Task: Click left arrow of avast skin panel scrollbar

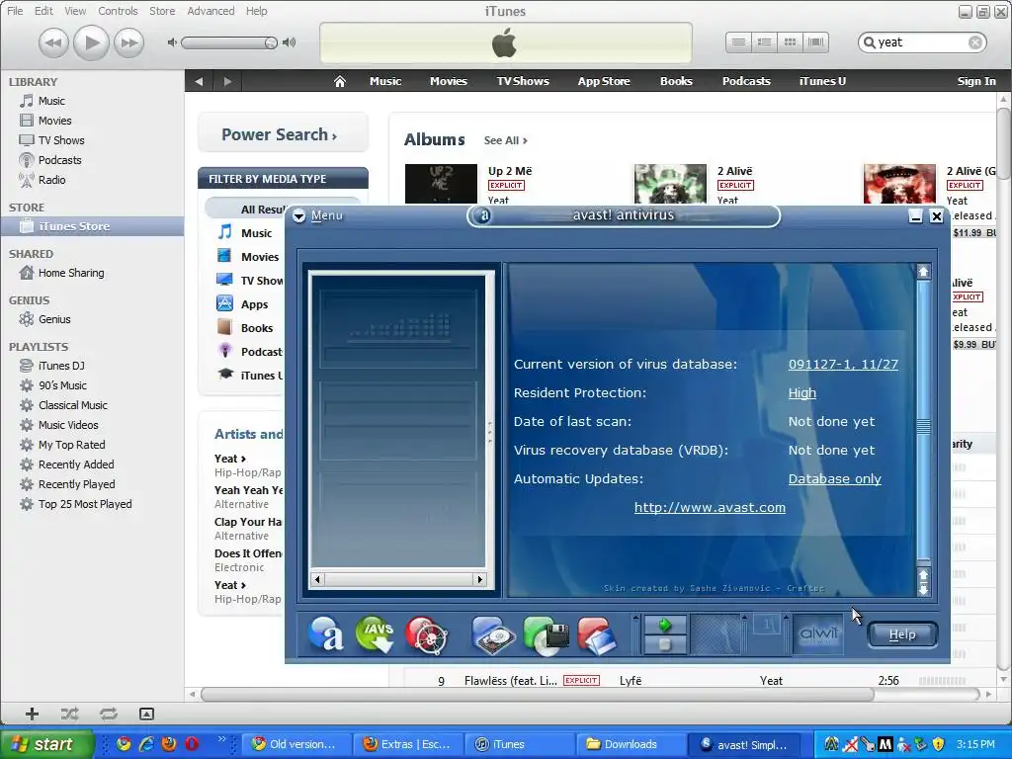Action: [317, 579]
